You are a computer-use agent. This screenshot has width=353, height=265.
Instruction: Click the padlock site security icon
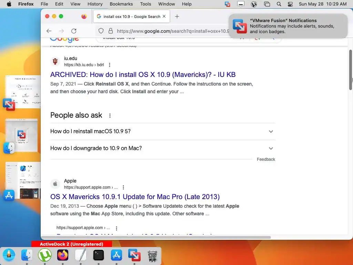pyautogui.click(x=111, y=31)
